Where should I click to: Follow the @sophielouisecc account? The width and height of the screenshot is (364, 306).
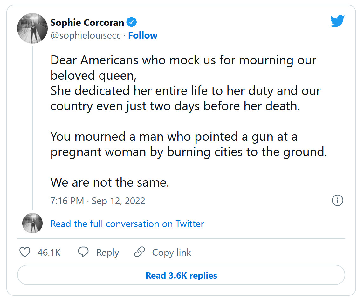(143, 35)
